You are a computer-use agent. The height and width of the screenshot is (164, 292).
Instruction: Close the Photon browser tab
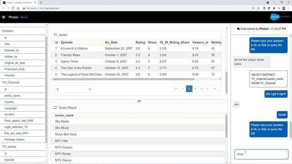[35, 3]
